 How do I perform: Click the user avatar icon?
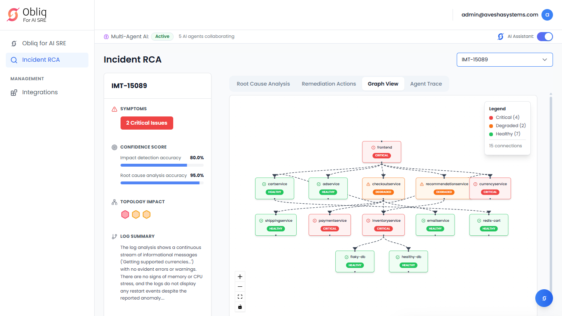547,15
